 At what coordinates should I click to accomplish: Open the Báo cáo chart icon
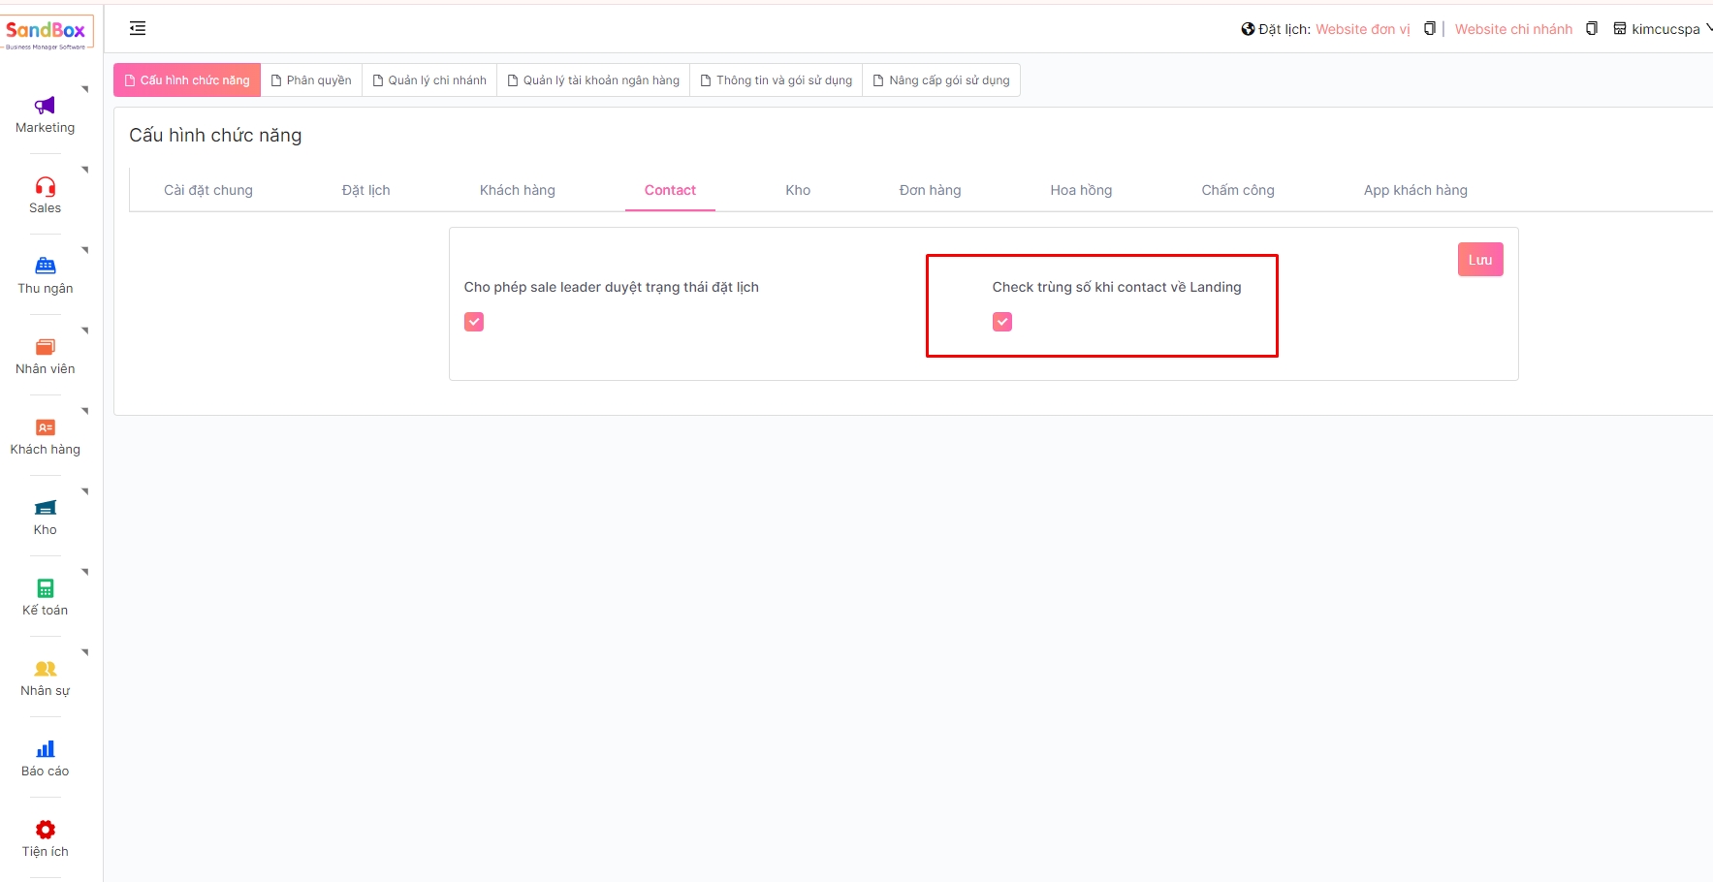click(45, 749)
